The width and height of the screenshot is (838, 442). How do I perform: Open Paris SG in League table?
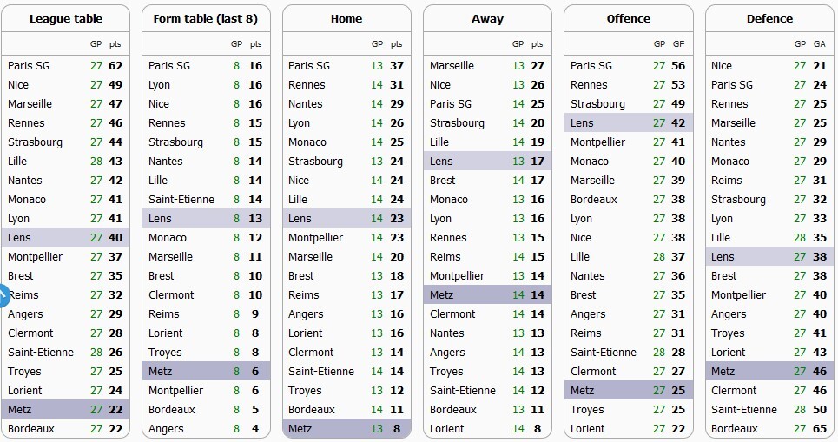(x=29, y=66)
